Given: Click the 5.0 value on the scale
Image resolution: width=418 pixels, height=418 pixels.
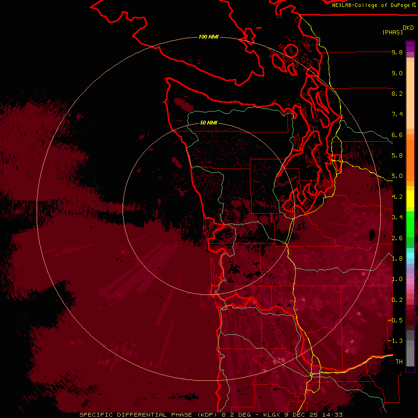Looking at the screenshot, I should point(397,176).
